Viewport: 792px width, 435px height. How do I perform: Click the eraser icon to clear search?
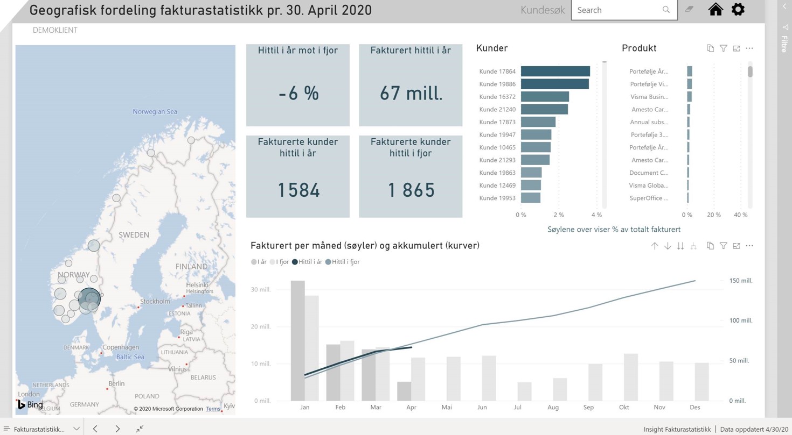(689, 10)
